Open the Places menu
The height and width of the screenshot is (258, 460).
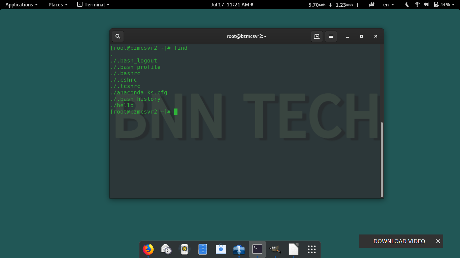pyautogui.click(x=57, y=4)
